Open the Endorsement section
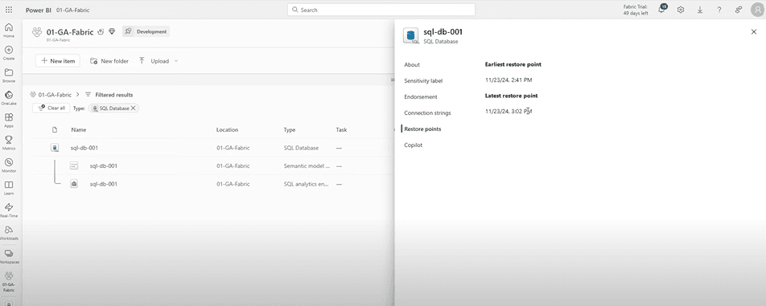The image size is (766, 306). 421,96
